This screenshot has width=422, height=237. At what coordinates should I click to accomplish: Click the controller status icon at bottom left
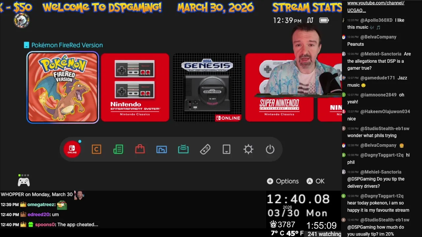coord(23,180)
